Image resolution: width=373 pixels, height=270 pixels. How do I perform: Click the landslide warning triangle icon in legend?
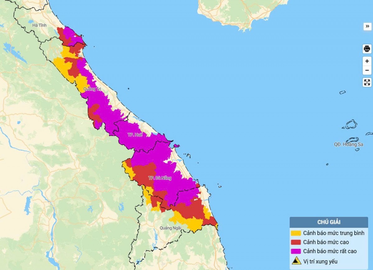click(296, 261)
